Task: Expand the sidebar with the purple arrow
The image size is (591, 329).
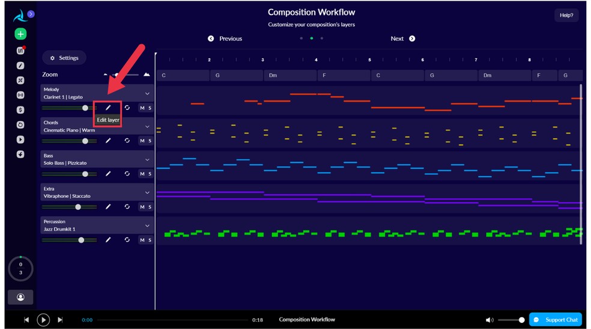Action: (x=31, y=14)
